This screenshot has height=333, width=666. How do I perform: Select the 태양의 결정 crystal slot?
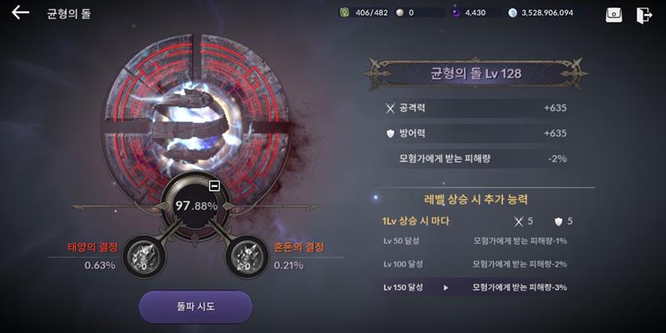144,256
